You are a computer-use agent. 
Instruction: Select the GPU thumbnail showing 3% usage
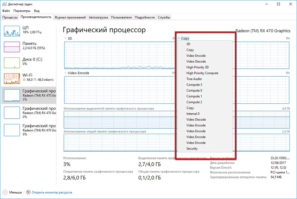pyautogui.click(x=12, y=95)
